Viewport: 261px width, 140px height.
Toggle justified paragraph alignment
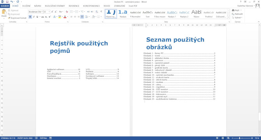82,17
